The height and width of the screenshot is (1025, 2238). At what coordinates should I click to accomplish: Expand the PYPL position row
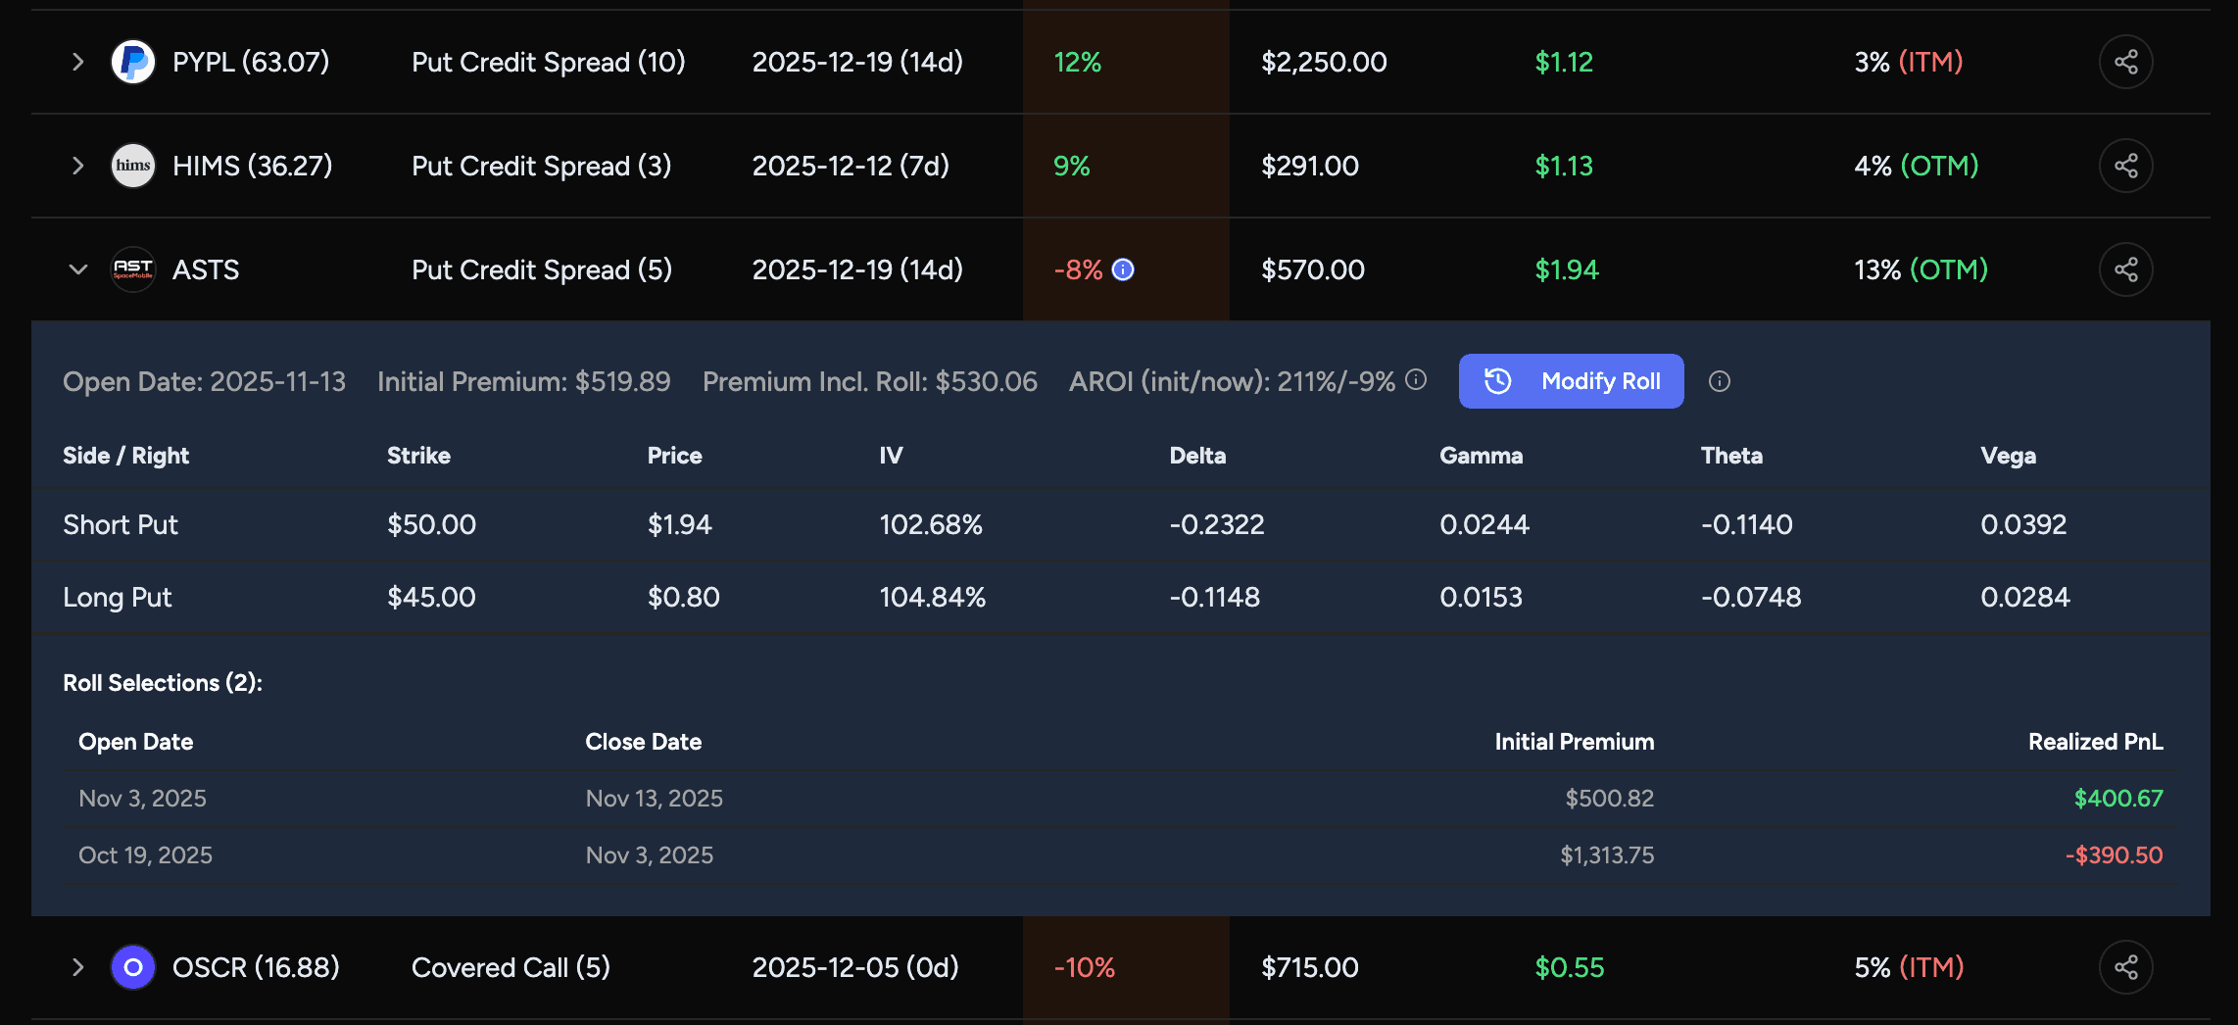pyautogui.click(x=78, y=63)
